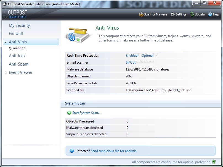Screen dimensions: 223x167
Task: Click the Suspicious objects detected label
Action: [86, 134]
